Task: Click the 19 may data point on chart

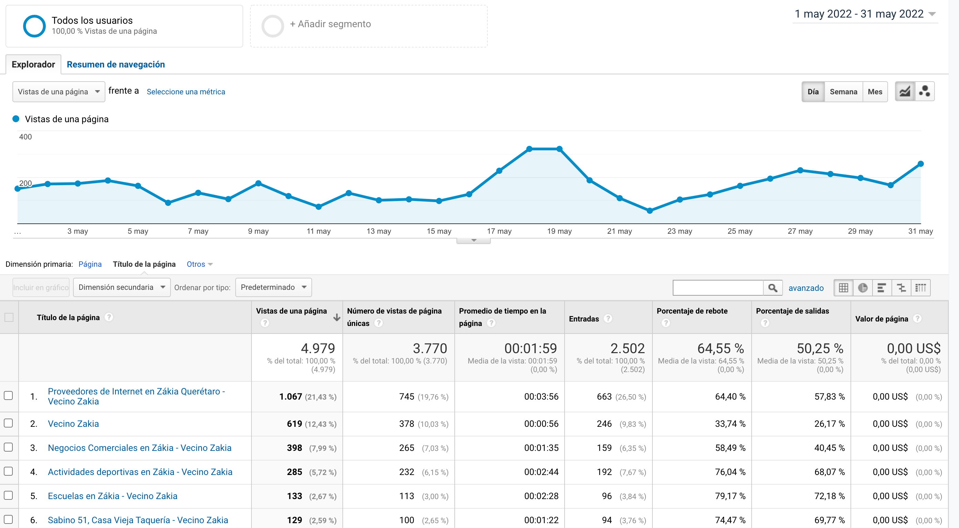Action: pyautogui.click(x=559, y=149)
